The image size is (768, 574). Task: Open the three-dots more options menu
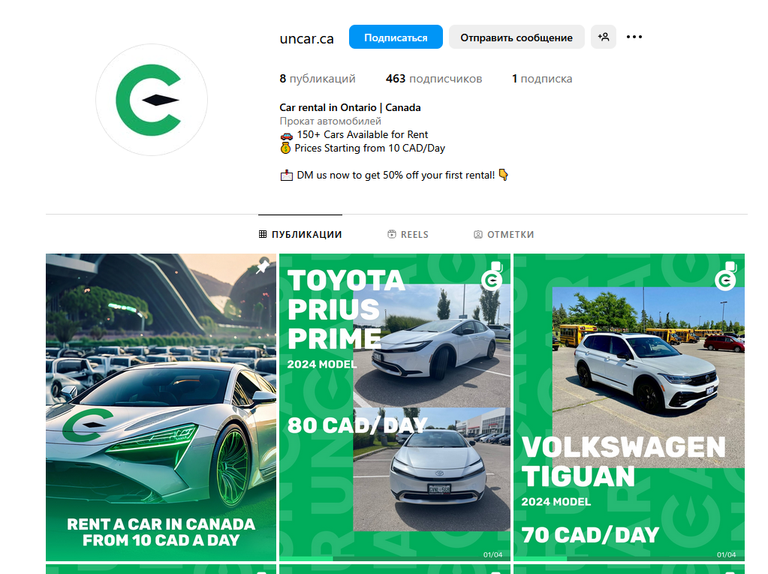(634, 37)
